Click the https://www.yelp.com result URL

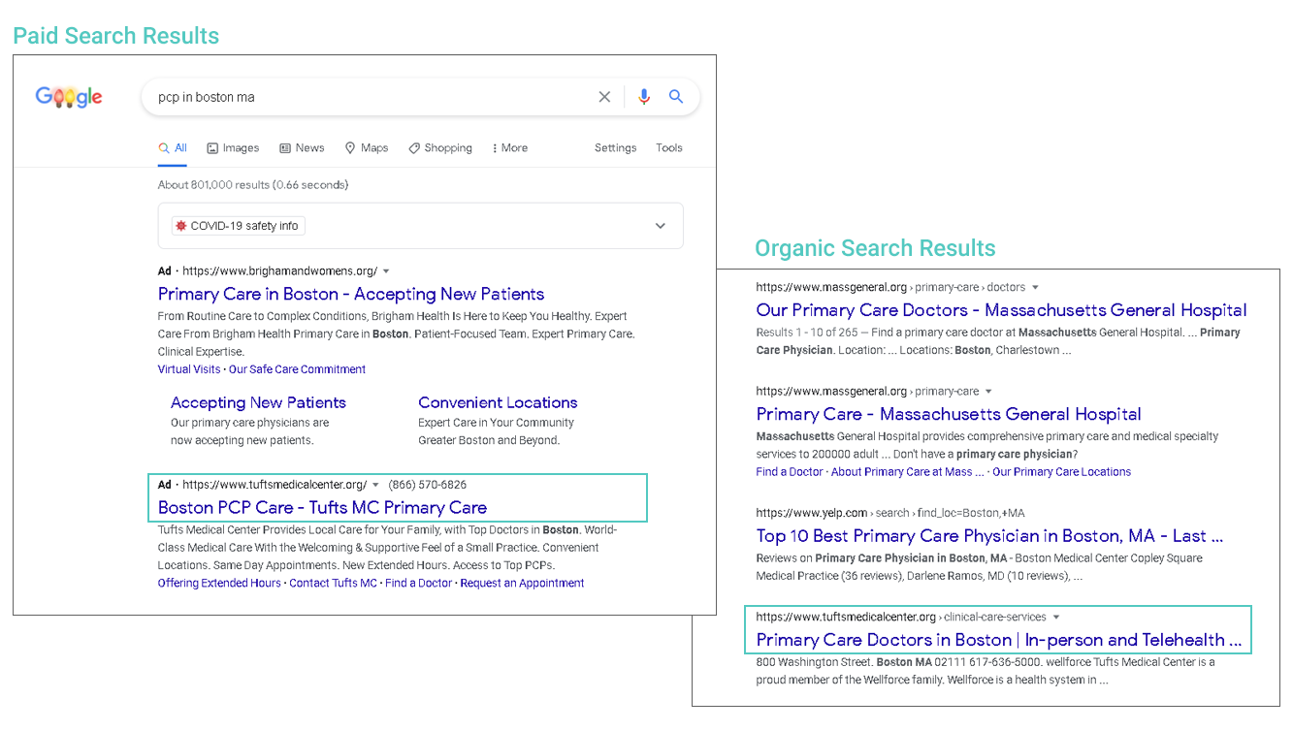point(812,514)
